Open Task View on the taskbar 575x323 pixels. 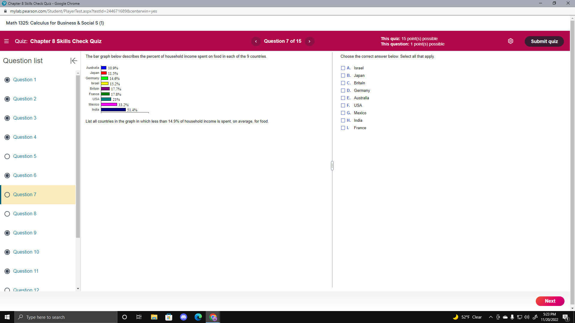pyautogui.click(x=139, y=317)
